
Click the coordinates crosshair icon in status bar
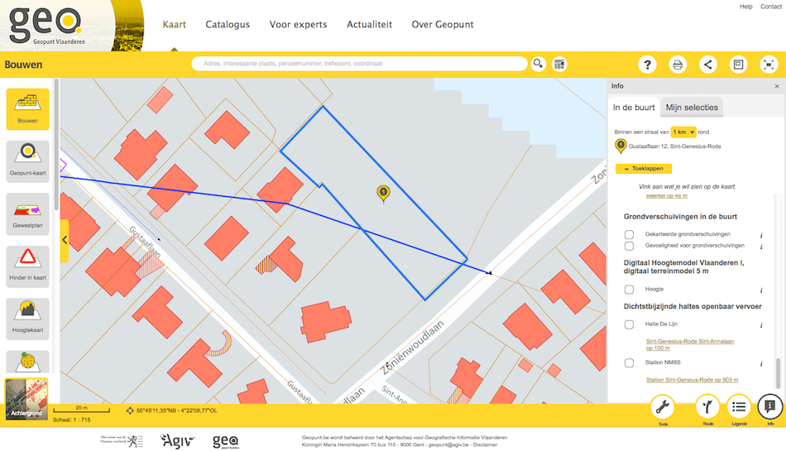click(x=130, y=410)
